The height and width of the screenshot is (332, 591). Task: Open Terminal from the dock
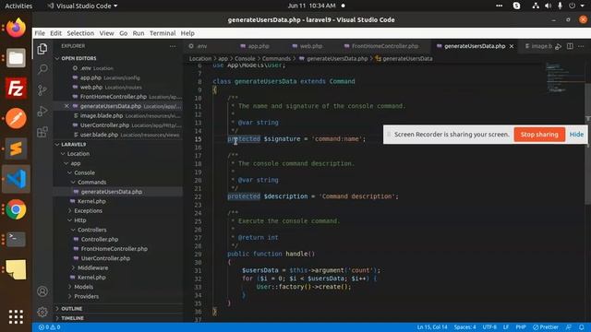[16, 239]
